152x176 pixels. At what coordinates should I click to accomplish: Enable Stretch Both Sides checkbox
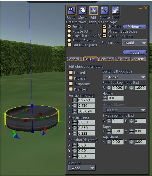click(x=104, y=31)
